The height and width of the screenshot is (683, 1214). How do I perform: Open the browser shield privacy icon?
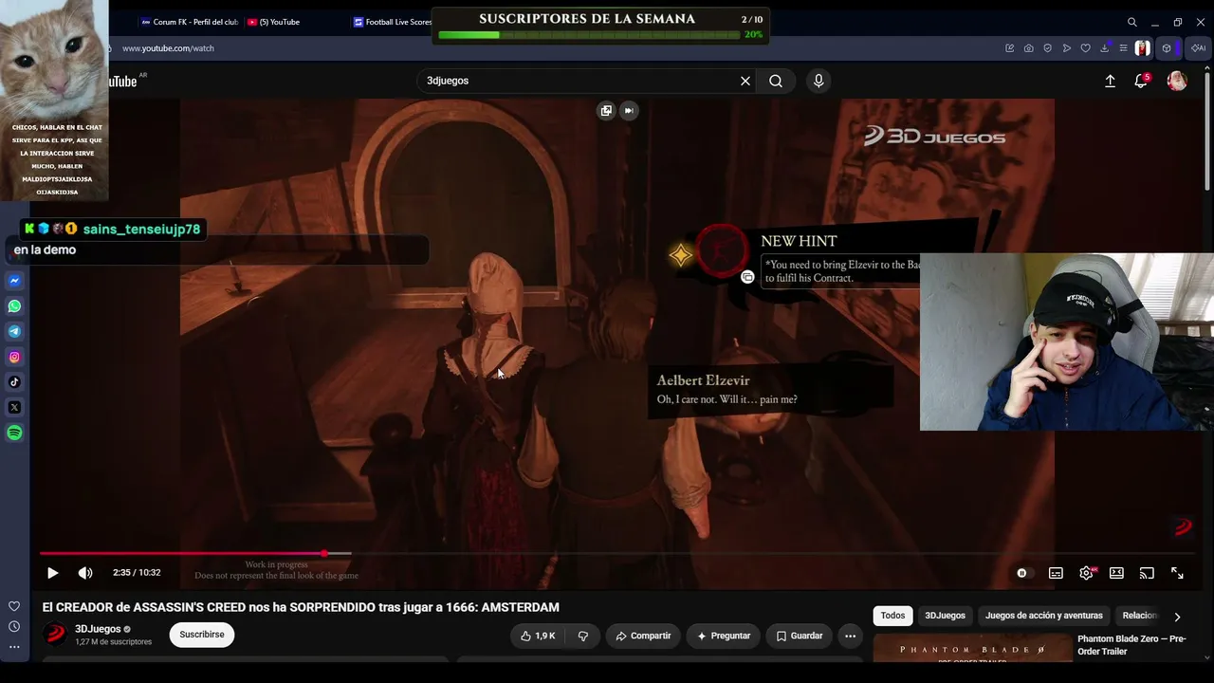click(1047, 48)
